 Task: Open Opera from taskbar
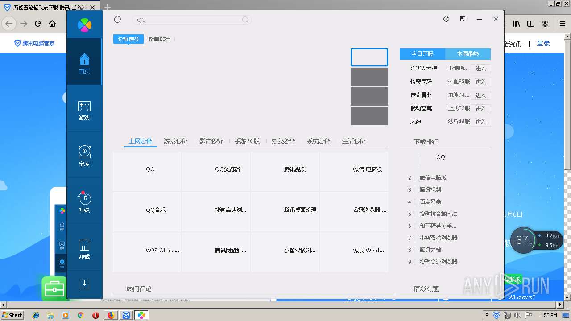(x=95, y=315)
